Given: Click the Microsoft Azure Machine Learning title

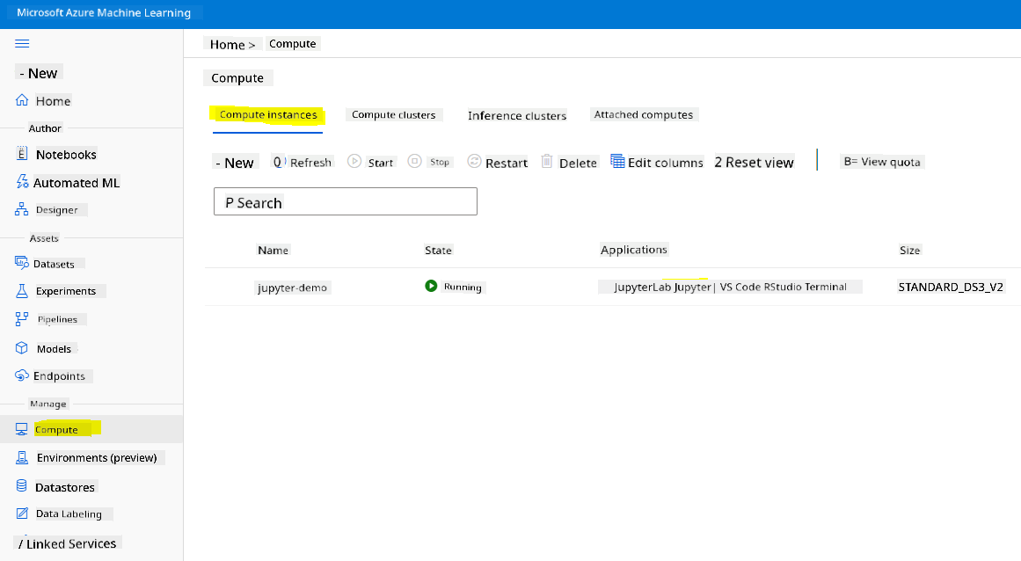Looking at the screenshot, I should pyautogui.click(x=104, y=12).
